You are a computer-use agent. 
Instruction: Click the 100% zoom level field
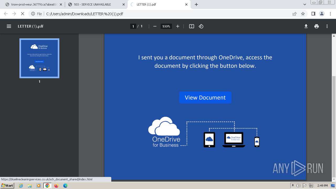point(166,26)
